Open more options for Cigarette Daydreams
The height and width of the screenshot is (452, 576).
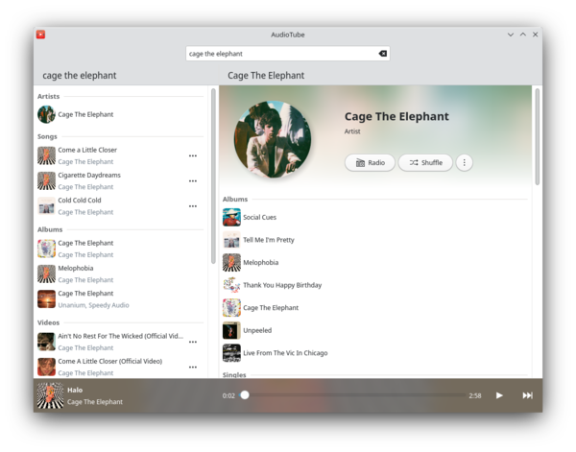[193, 181]
